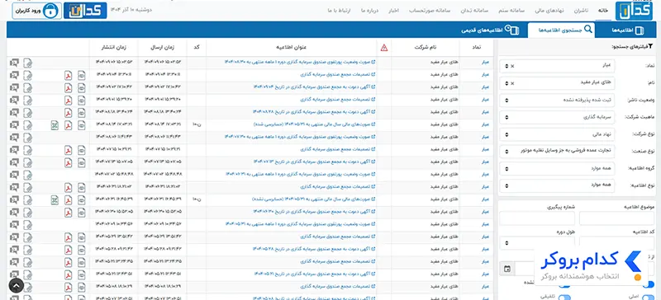Open document view icon for invitation dated ۱۴۰۴/۰۸/۲۸
Image resolution: width=661 pixels, height=300 pixels.
point(81,112)
